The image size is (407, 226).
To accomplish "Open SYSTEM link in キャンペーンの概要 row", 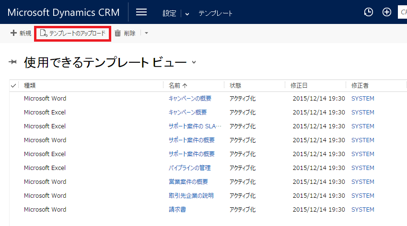I will 363,99.
